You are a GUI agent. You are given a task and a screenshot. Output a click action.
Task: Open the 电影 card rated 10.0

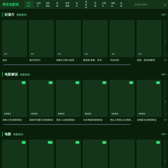click(41, 154)
